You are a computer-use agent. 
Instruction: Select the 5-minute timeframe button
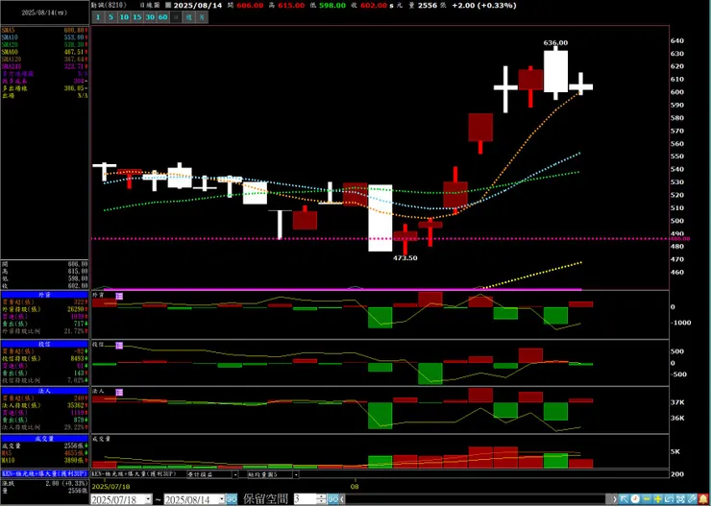coord(111,17)
